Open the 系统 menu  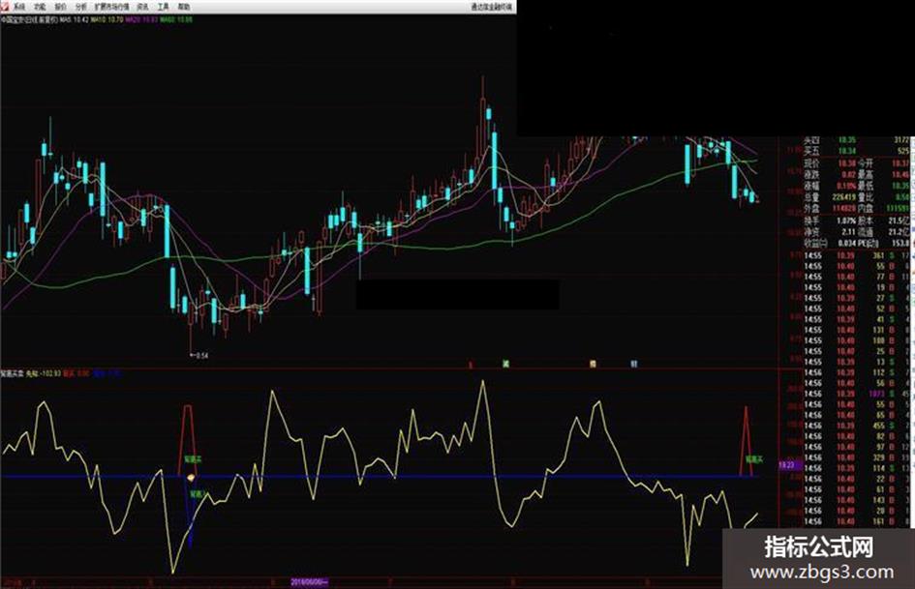[x=19, y=7]
